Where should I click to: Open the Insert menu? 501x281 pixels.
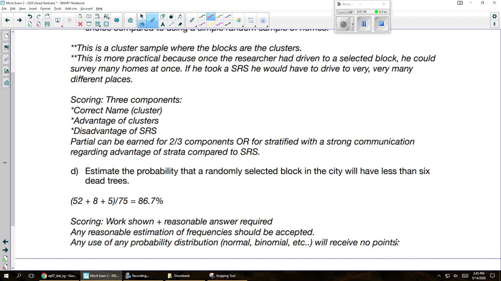33,9
